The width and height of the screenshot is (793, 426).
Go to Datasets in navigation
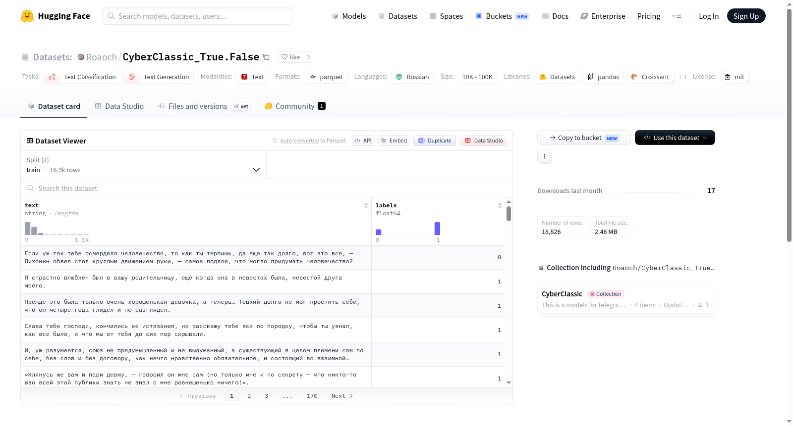point(397,16)
